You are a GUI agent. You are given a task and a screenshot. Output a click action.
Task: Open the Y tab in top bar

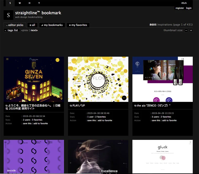pyautogui.click(x=39, y=3)
